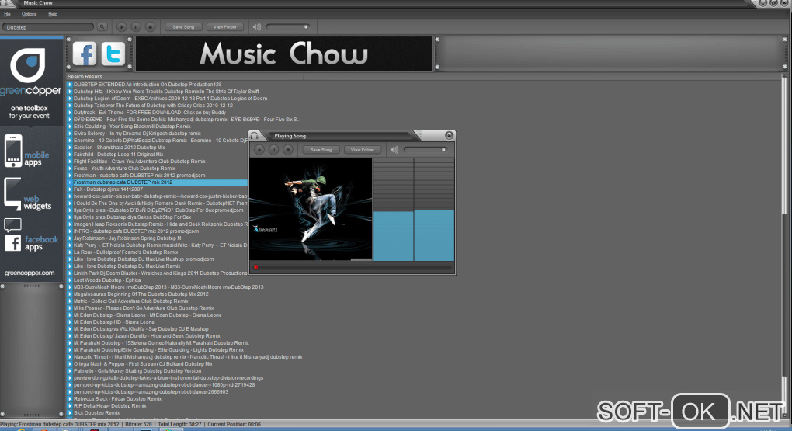Click the search magnifier button
Image resolution: width=792 pixels, height=431 pixels.
click(102, 26)
